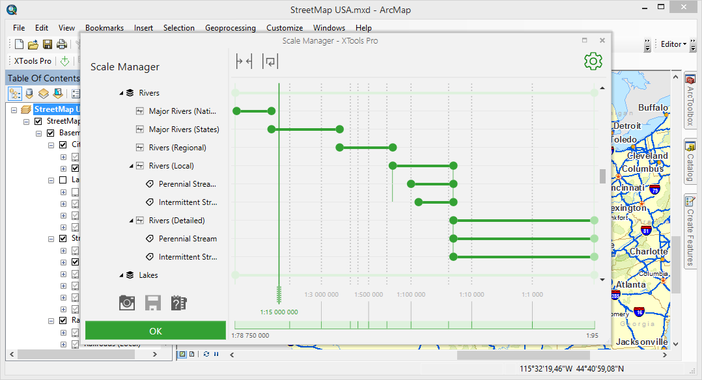Collapse the Cit group in TOC
The image size is (702, 380).
click(51, 145)
